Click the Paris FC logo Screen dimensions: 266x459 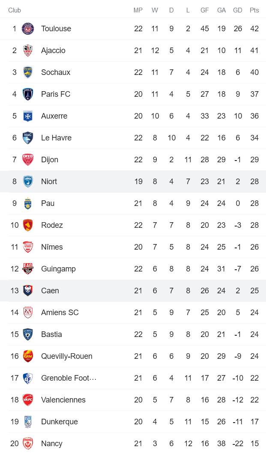pos(28,94)
